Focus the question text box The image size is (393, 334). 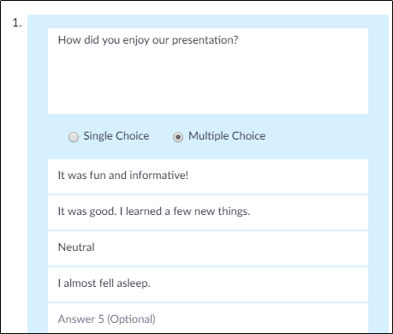[208, 71]
